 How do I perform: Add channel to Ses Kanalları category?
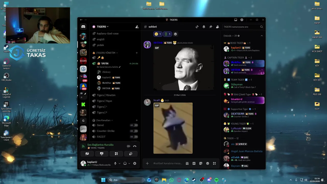pyautogui.click(x=137, y=120)
